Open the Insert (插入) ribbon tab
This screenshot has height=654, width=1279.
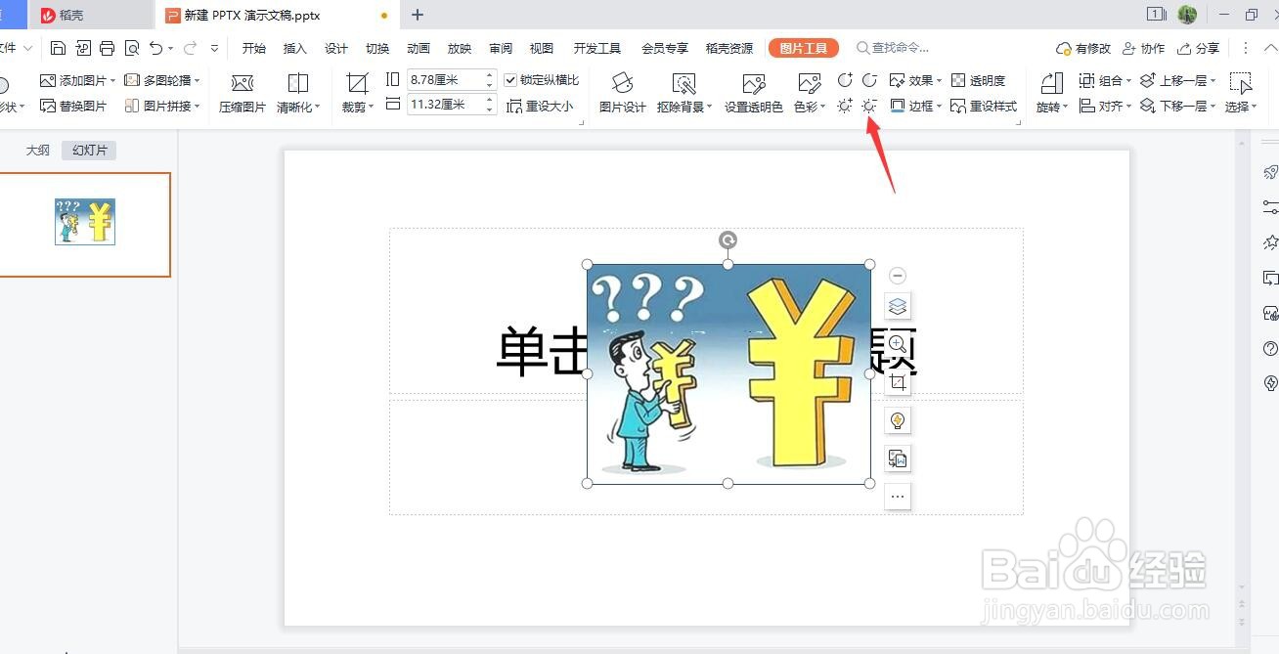[295, 48]
